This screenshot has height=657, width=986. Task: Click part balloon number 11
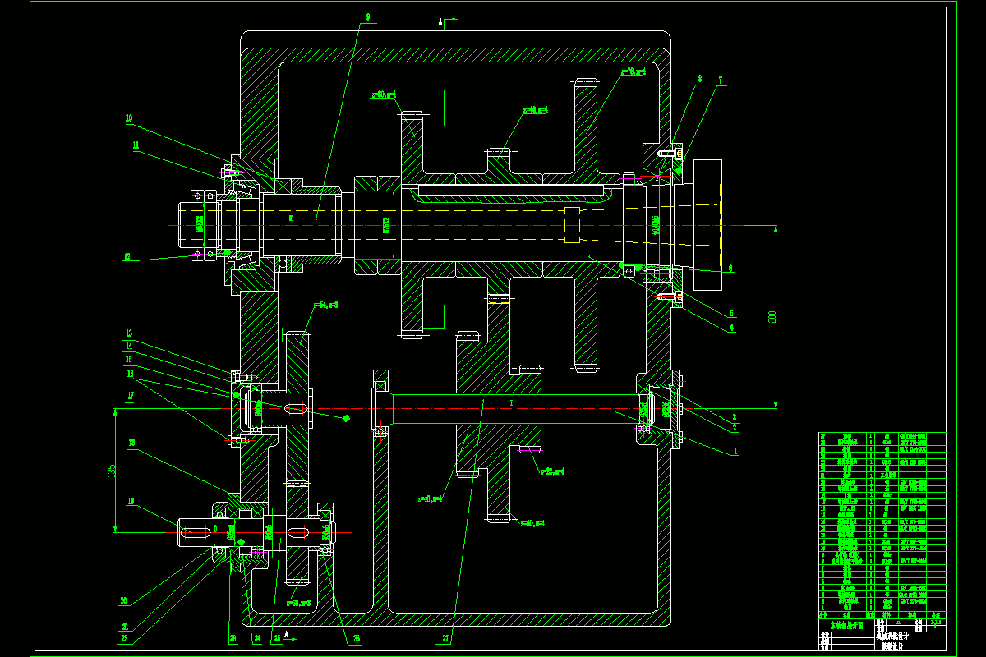[136, 145]
